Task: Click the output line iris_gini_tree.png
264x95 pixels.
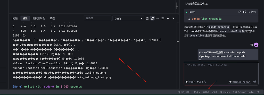Action: coord(59,73)
